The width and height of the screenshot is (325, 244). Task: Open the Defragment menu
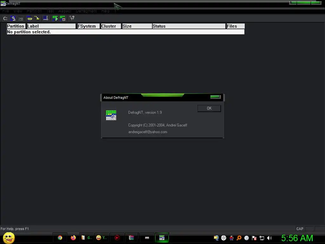point(86,11)
